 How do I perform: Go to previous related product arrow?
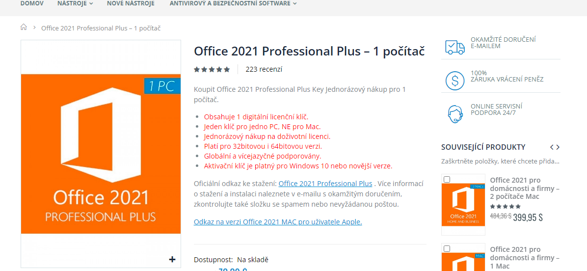click(552, 147)
